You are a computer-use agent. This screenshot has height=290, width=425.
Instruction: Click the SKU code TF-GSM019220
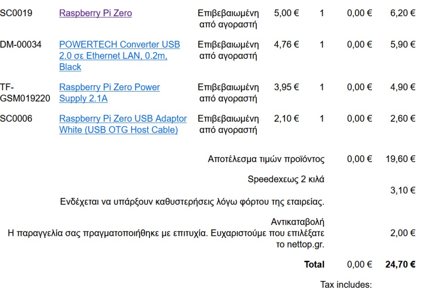(x=25, y=93)
